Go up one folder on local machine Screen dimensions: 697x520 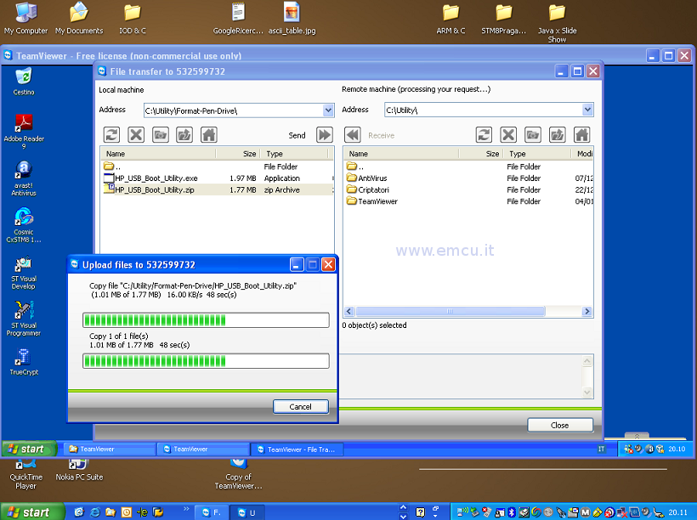184,134
